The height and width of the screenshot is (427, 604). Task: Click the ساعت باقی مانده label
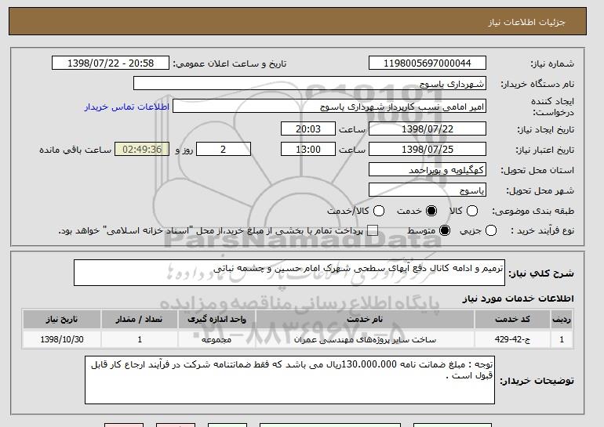coord(75,150)
